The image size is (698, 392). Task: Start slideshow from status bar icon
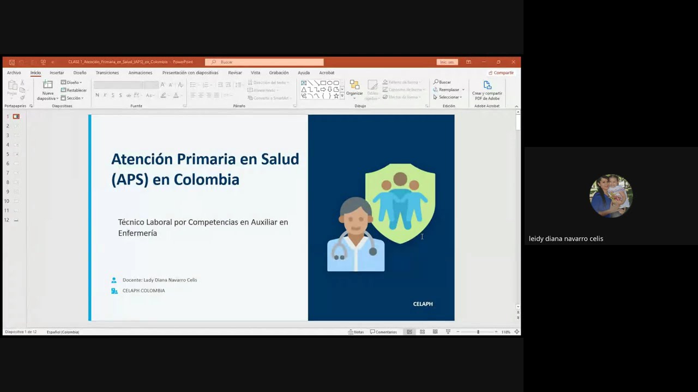448,332
